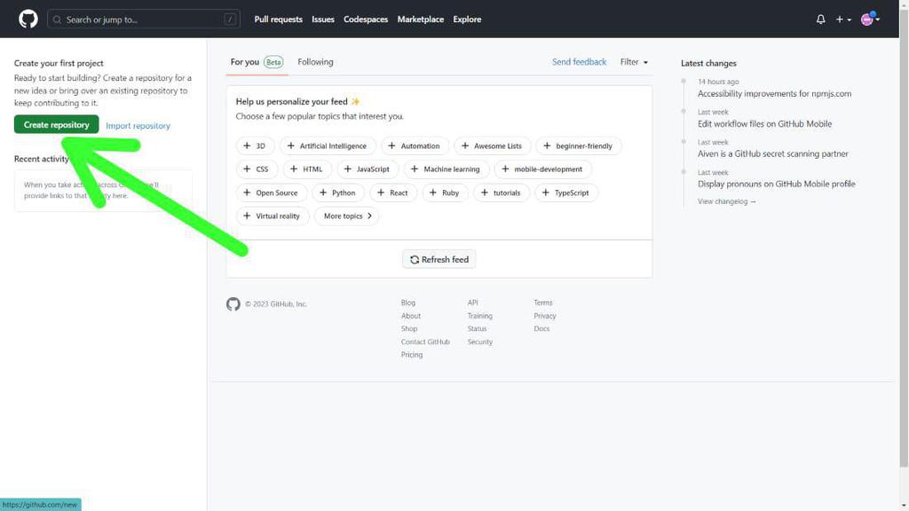Open Issues in header

click(x=323, y=20)
